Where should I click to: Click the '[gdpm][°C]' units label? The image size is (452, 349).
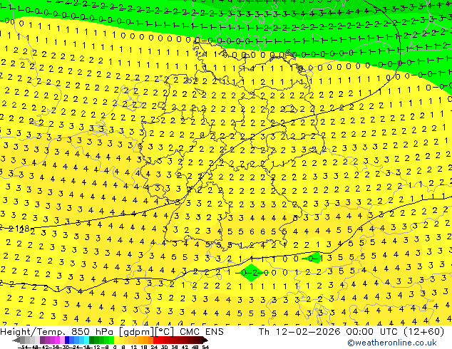(x=146, y=332)
